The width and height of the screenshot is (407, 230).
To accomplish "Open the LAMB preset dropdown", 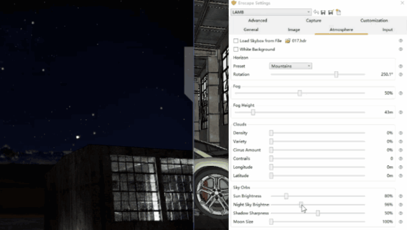I will [271, 12].
